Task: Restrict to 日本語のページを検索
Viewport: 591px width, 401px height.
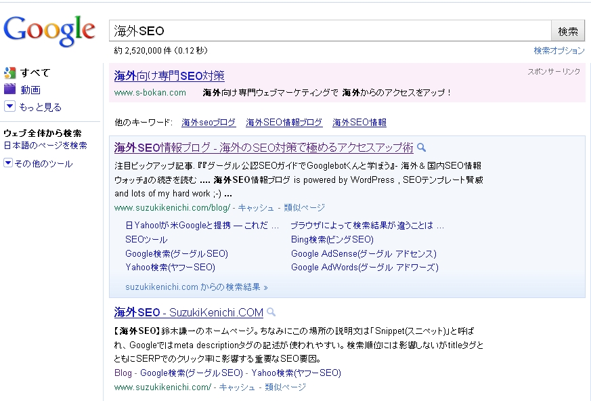Action: (45, 145)
